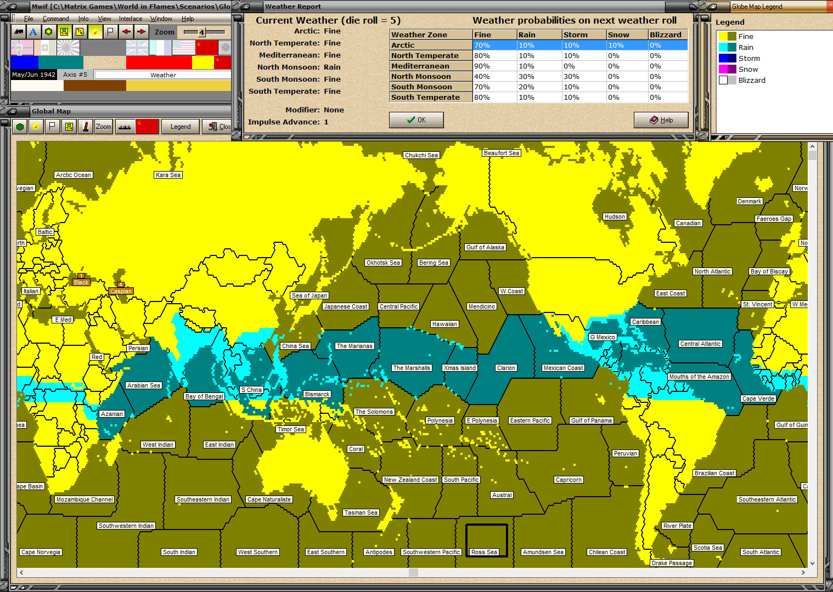Click the blue letter A toolbar icon
This screenshot has width=833, height=592.
[33, 32]
